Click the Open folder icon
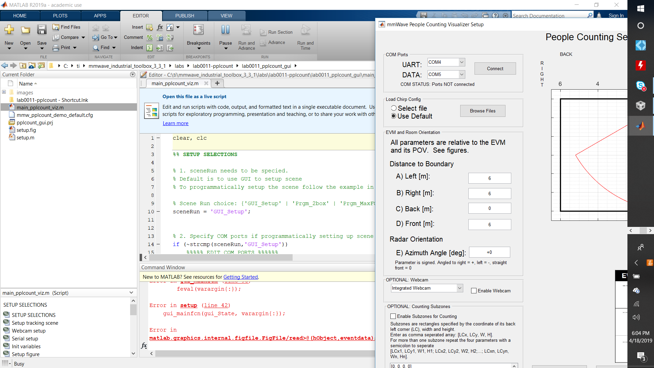Viewport: 654px width, 368px height. click(x=25, y=30)
